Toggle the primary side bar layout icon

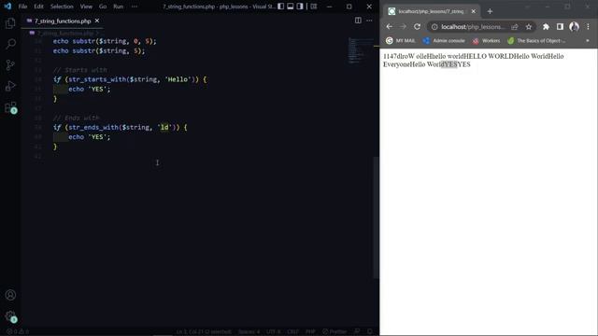[x=280, y=7]
